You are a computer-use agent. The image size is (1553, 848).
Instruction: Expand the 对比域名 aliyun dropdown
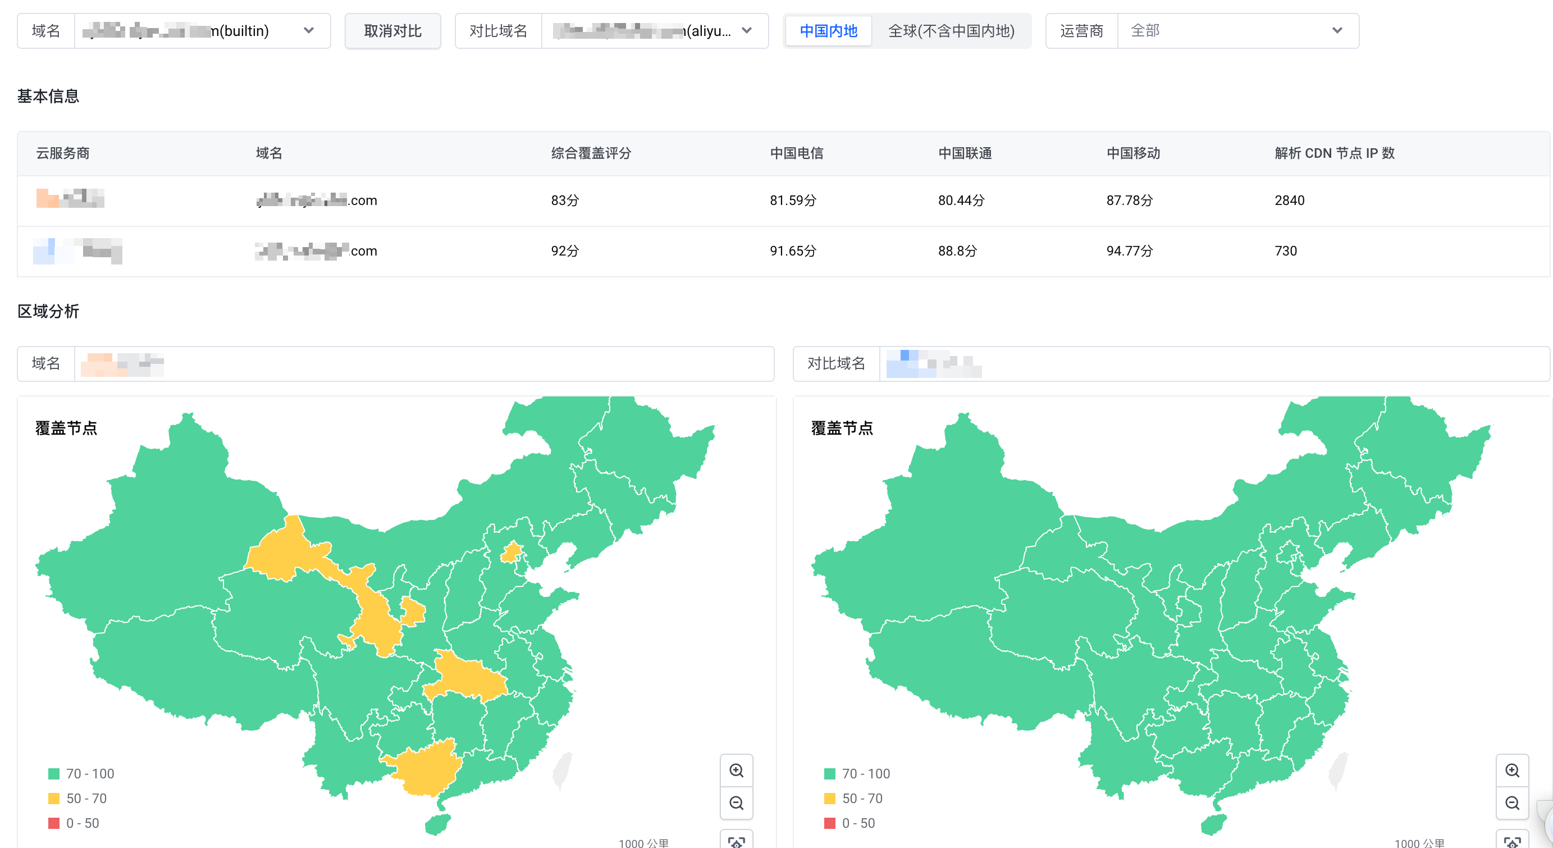(654, 31)
